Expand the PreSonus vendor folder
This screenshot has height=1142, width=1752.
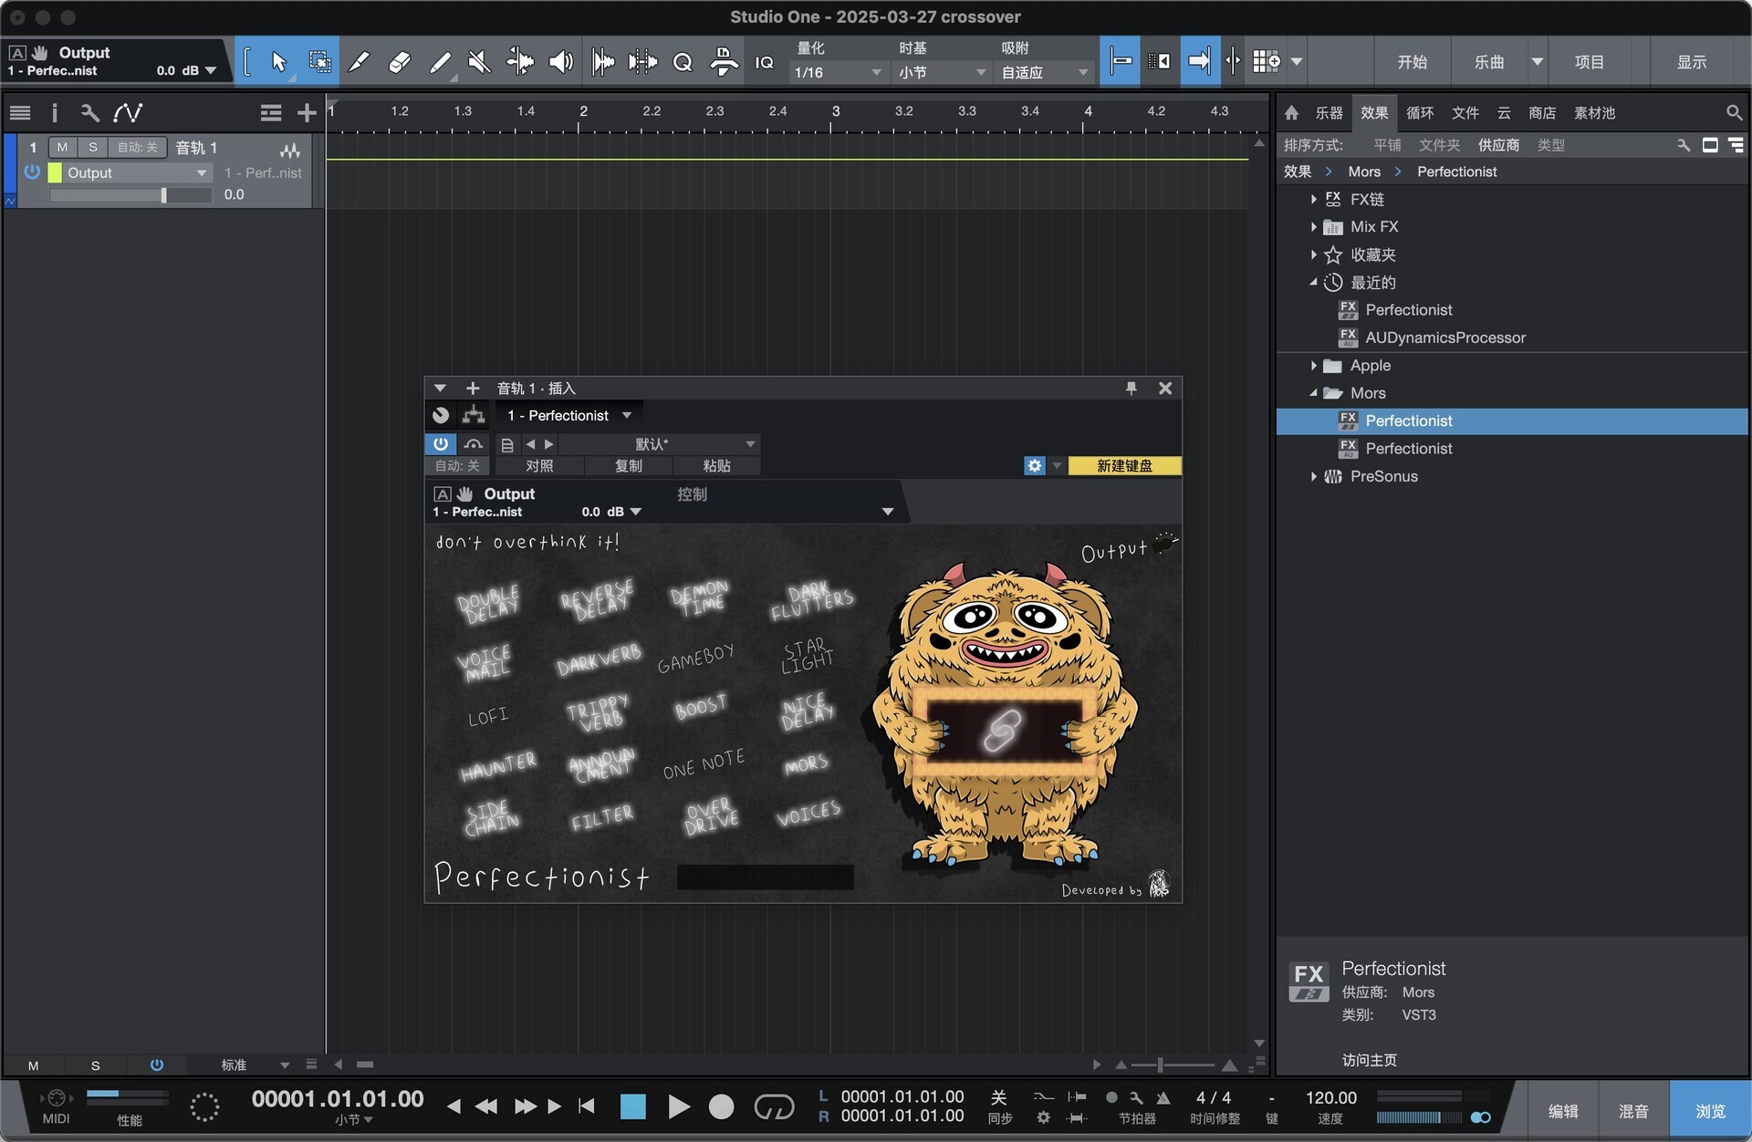pos(1313,476)
